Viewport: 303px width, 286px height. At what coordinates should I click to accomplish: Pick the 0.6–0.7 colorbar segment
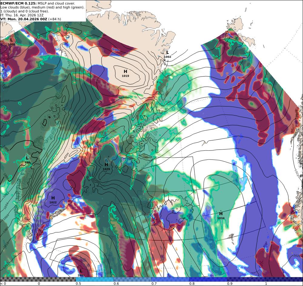pyautogui.click(x=132, y=279)
